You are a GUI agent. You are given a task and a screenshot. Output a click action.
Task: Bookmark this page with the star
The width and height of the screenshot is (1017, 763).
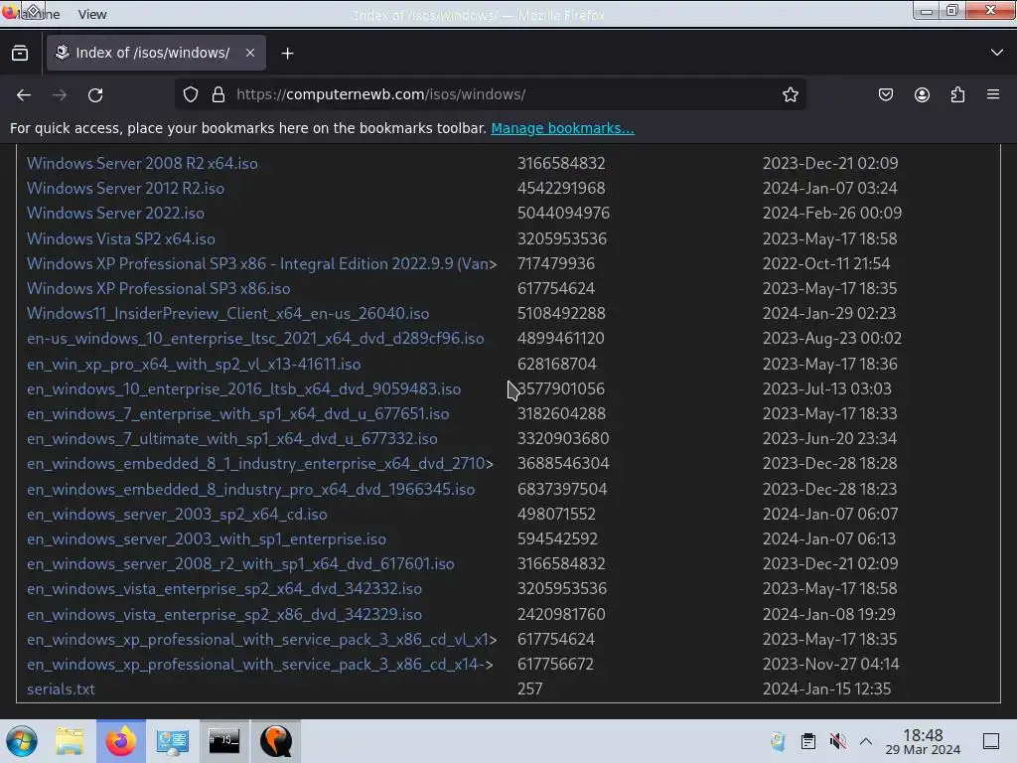(x=790, y=94)
